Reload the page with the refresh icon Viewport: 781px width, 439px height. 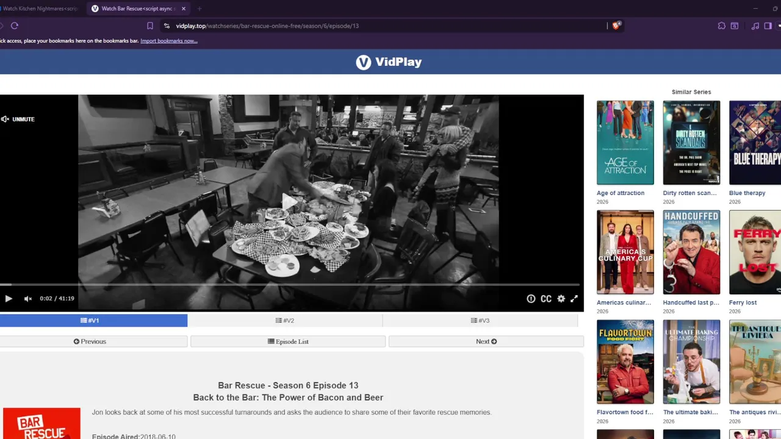[x=15, y=26]
